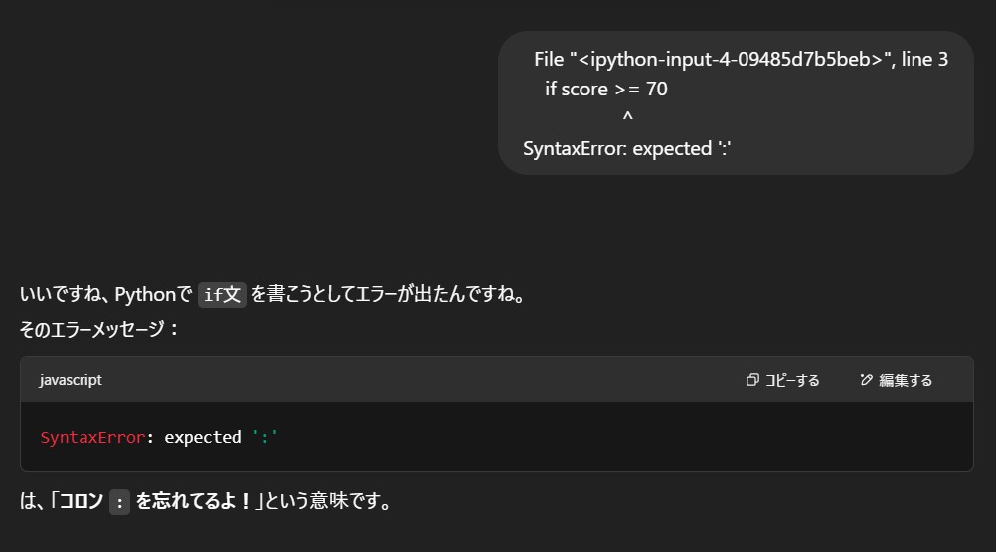Click the inline if文 code chip
The image size is (996, 552).
point(222,295)
